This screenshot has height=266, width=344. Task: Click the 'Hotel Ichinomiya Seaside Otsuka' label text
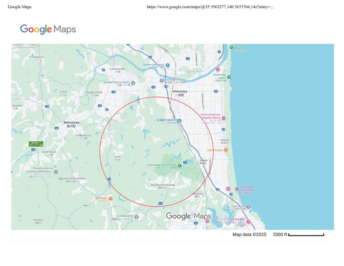[211, 116]
